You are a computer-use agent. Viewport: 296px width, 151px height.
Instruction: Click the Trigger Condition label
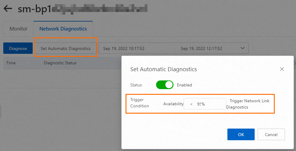coord(140,103)
